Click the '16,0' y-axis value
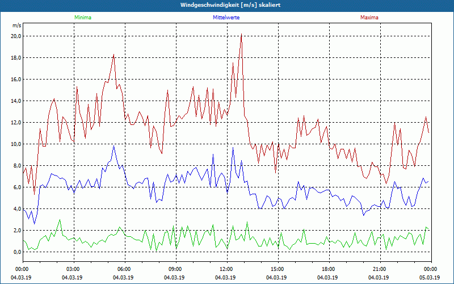 tap(16, 80)
